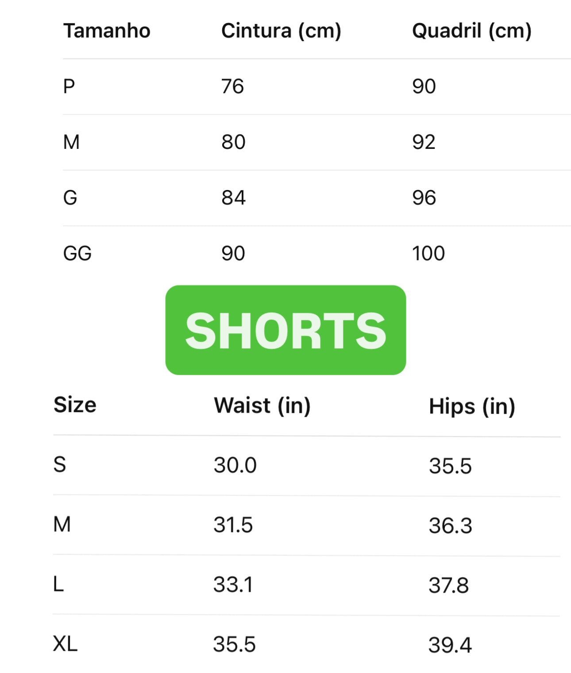Click the Cintura (cm) column header
This screenshot has width=571, height=673.
281,31
